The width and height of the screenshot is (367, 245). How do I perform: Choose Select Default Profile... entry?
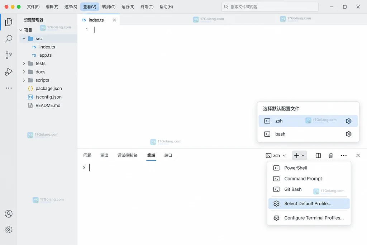[309, 203]
